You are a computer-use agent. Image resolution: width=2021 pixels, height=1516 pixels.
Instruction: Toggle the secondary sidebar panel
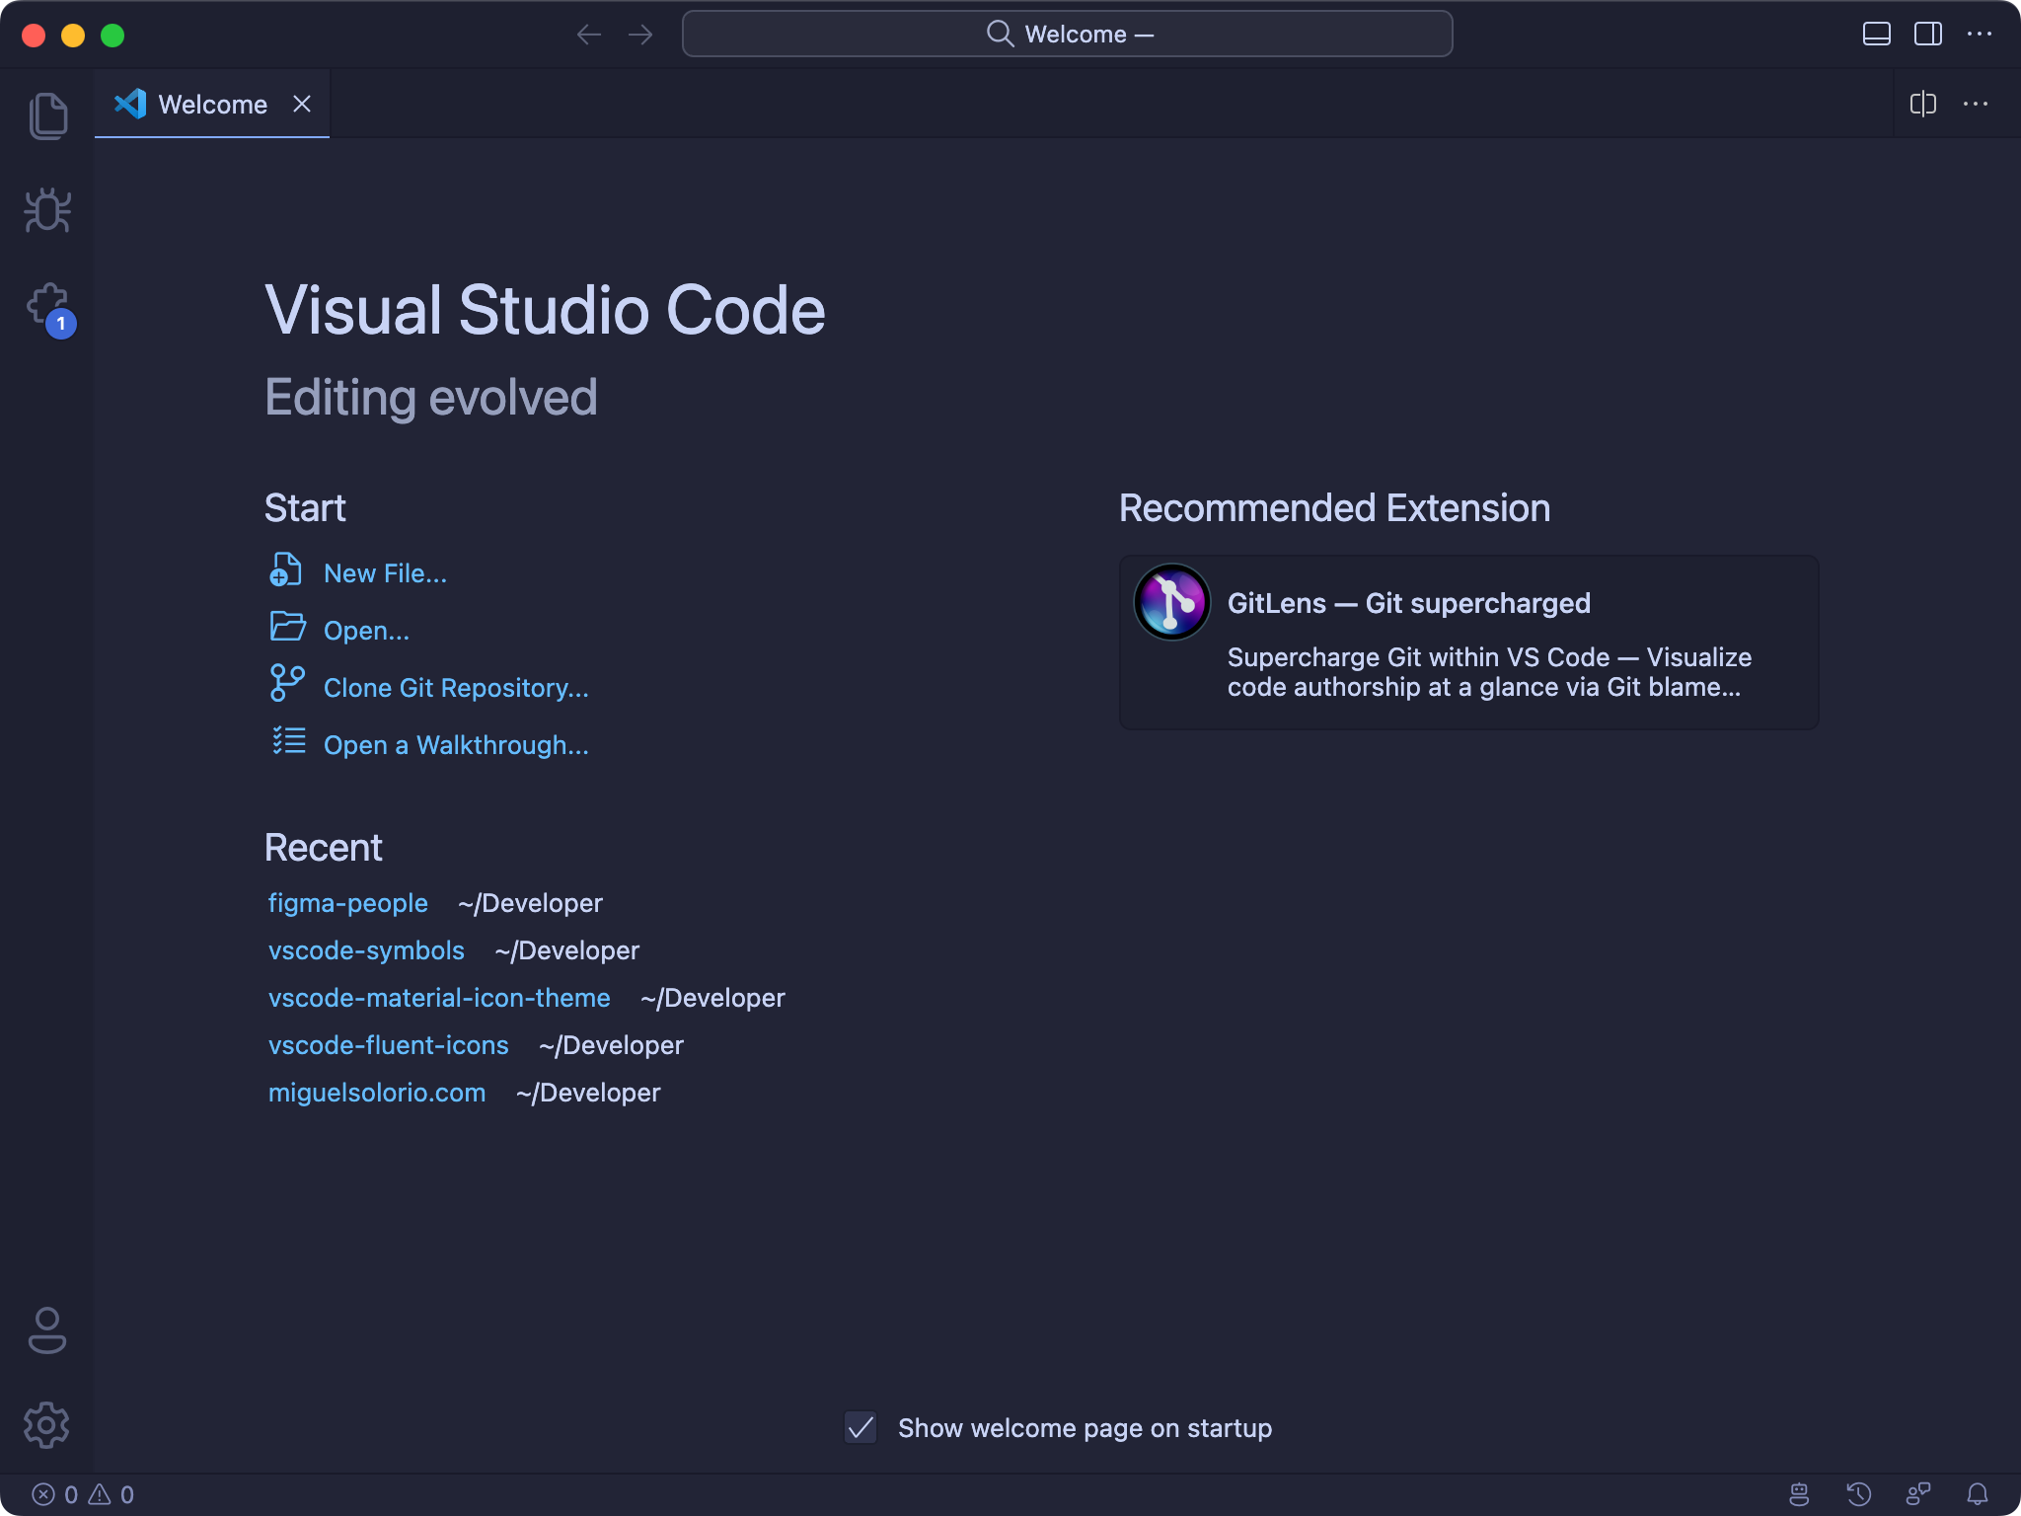[x=1927, y=34]
